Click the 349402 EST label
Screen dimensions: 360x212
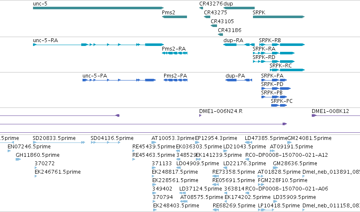click(x=162, y=189)
